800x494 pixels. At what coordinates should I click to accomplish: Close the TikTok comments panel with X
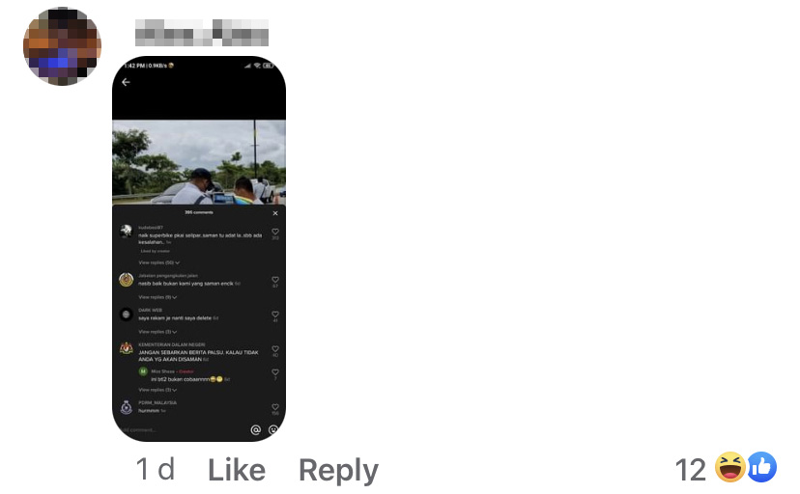[275, 213]
